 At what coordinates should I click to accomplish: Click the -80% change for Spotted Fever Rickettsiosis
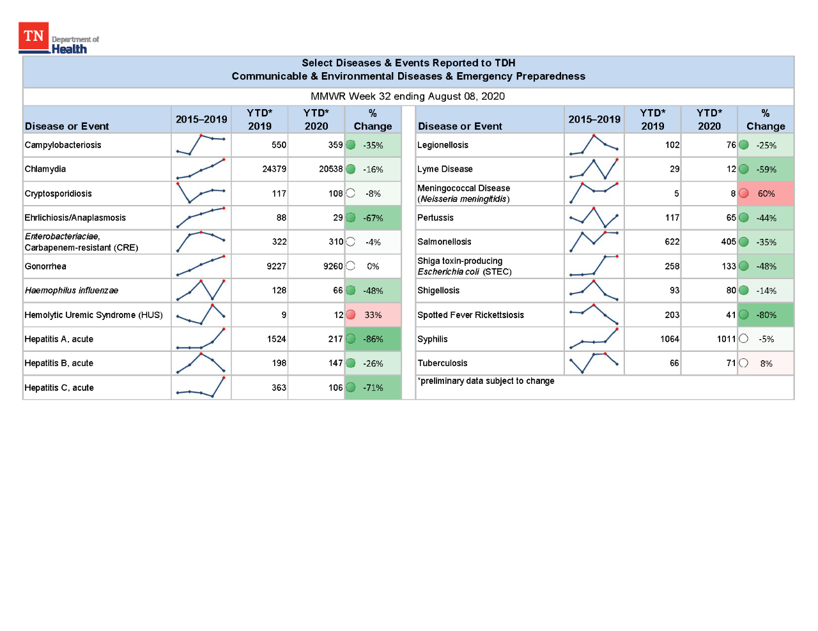coord(766,315)
